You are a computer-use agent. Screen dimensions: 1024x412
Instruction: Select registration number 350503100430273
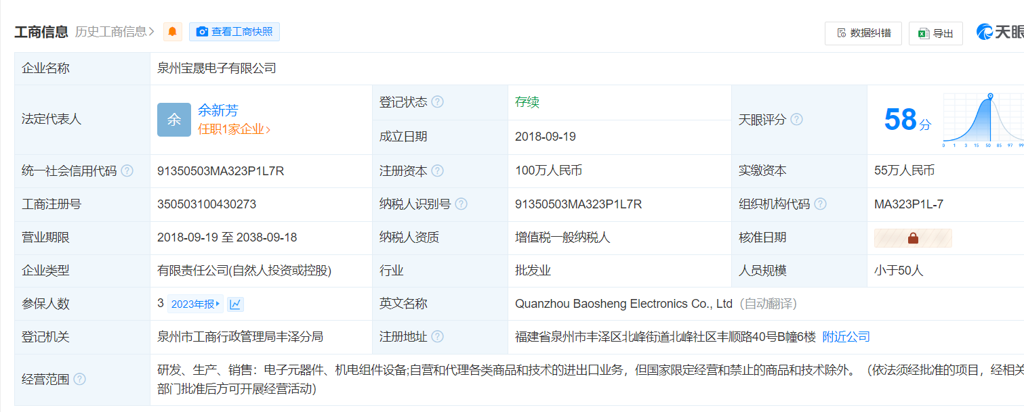click(207, 204)
